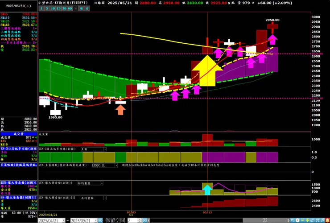Click the cyan arrow in volume panel
Screen dimensions: 330x223
[207, 190]
